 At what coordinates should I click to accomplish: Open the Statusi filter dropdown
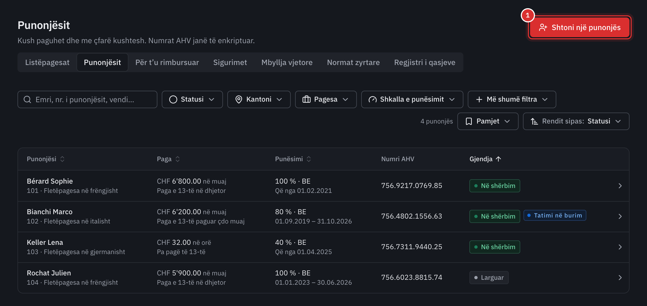pyautogui.click(x=192, y=99)
